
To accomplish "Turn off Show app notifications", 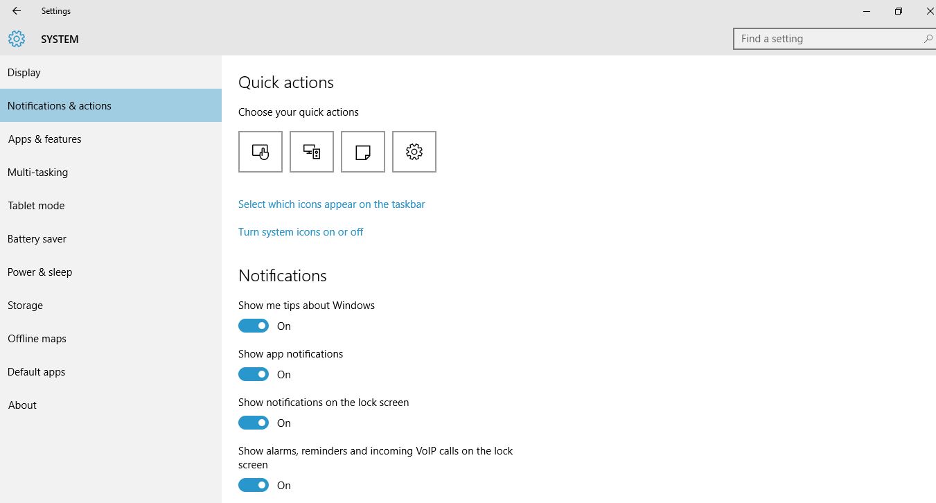I will tap(253, 374).
